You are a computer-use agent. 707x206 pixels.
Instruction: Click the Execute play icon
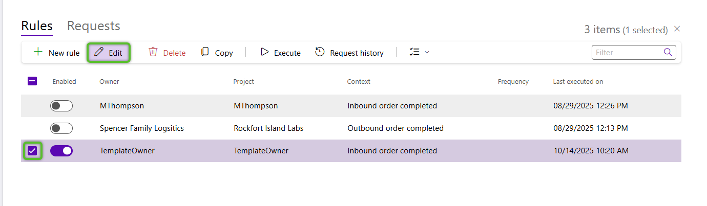[264, 52]
